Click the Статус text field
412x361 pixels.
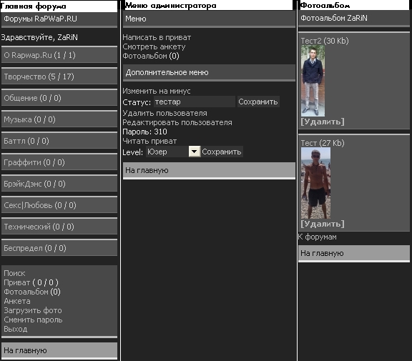tap(194, 102)
